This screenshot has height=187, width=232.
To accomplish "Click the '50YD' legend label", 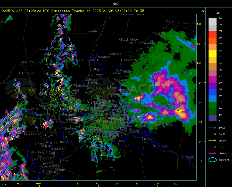I will click(x=222, y=128).
